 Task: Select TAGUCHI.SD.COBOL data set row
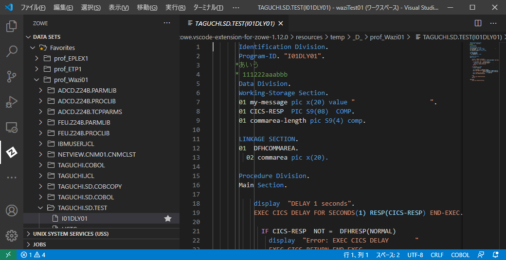[x=101, y=197]
